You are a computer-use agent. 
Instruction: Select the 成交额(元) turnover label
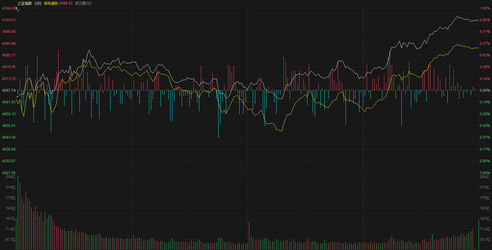84,3
